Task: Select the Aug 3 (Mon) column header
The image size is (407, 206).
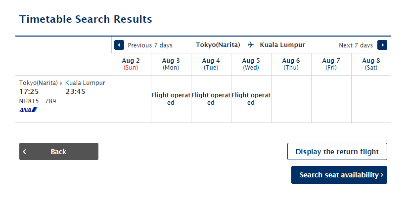Action: coord(171,64)
